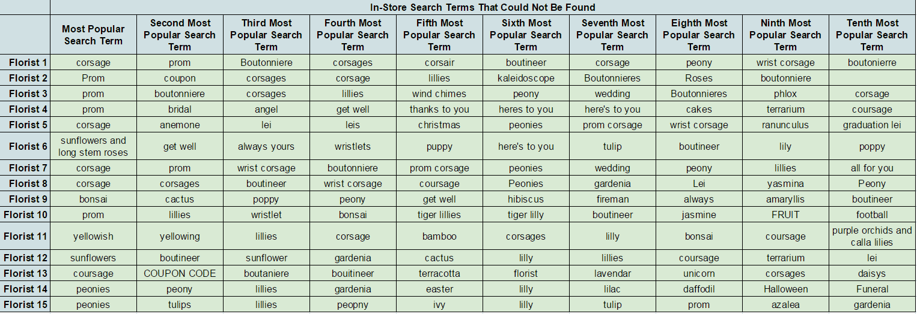Click the 'thanks to you' cell
Image resolution: width=917 pixels, height=314 pixels.
439,109
